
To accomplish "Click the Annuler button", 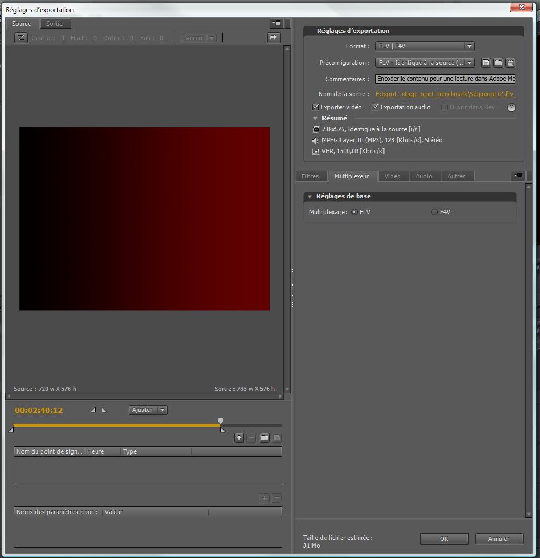I will pos(499,539).
